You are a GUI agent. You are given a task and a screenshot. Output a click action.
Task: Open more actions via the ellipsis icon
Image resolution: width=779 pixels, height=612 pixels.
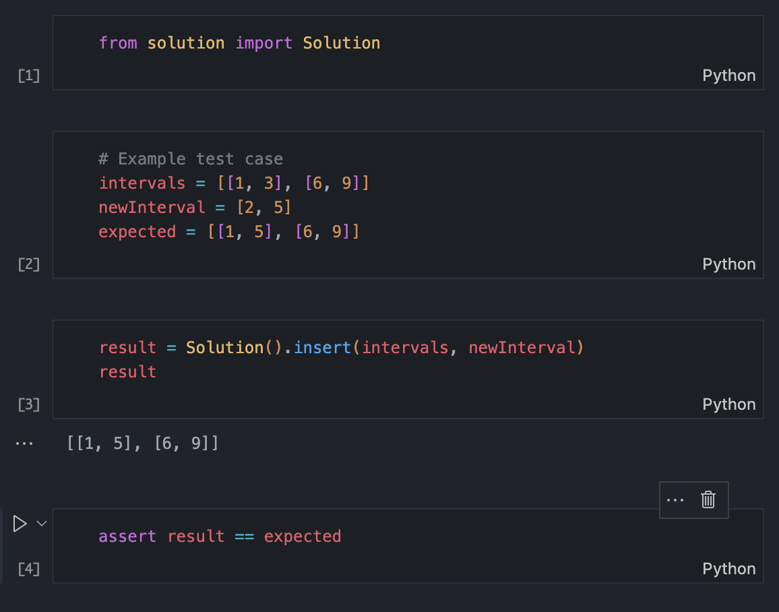(x=675, y=499)
